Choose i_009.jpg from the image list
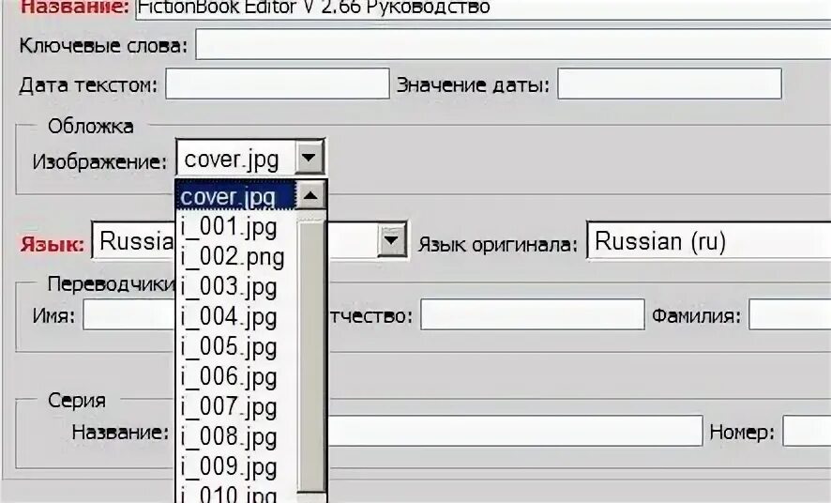 pyautogui.click(x=235, y=467)
